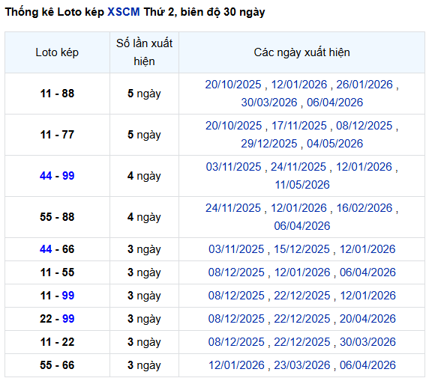Open 20/10/2025 in the 11 - 77 row

234,126
